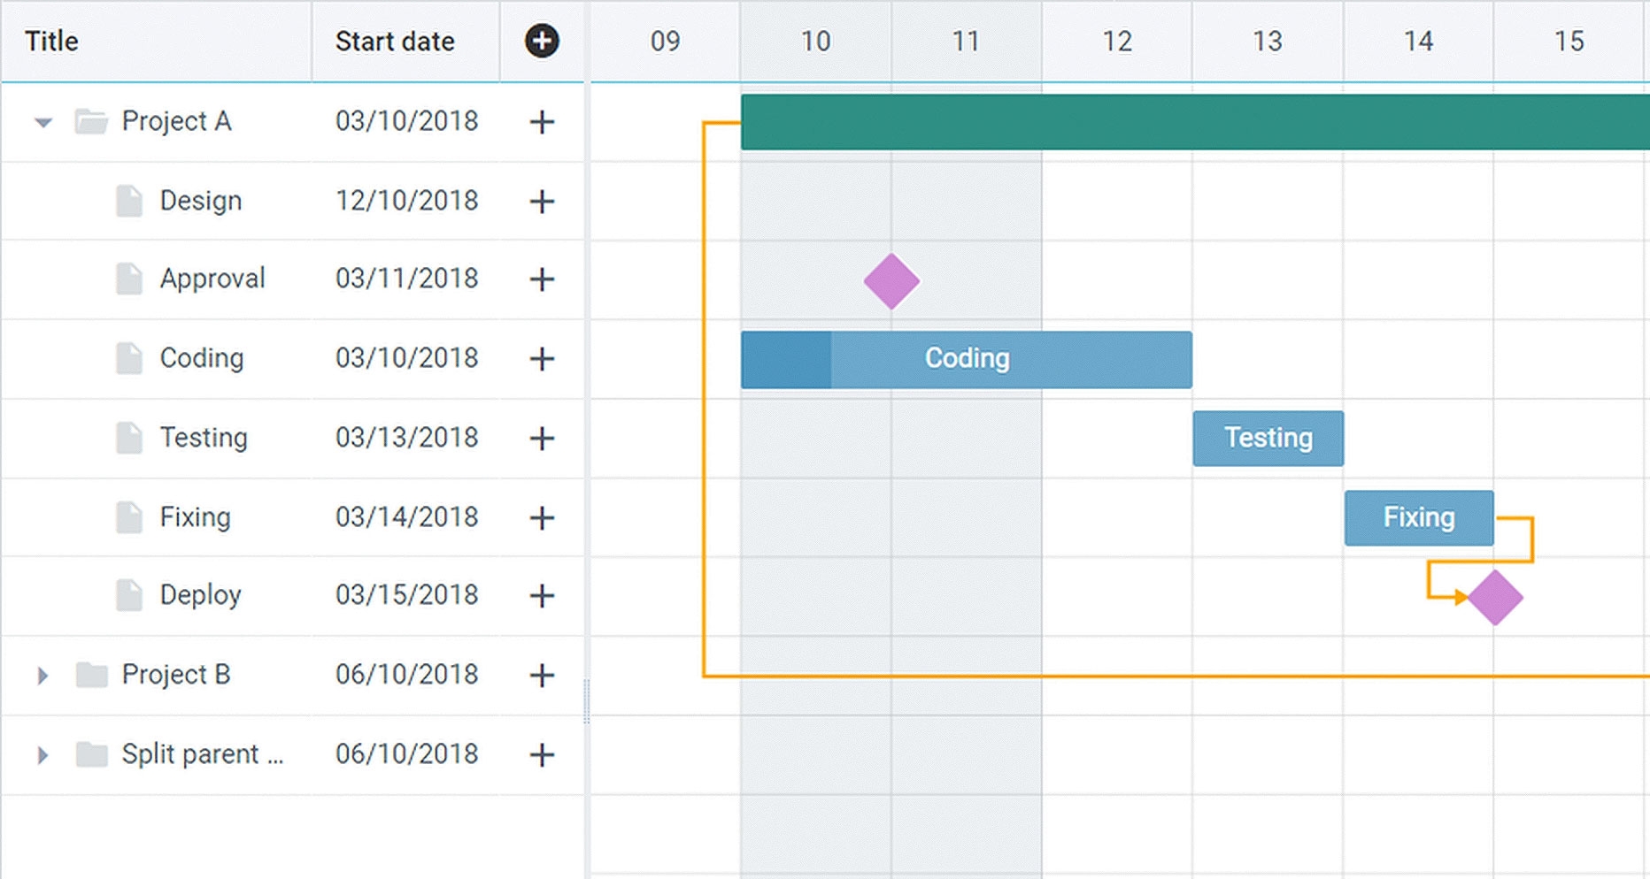Select the Coding task bar
The height and width of the screenshot is (879, 1650).
[x=966, y=359]
